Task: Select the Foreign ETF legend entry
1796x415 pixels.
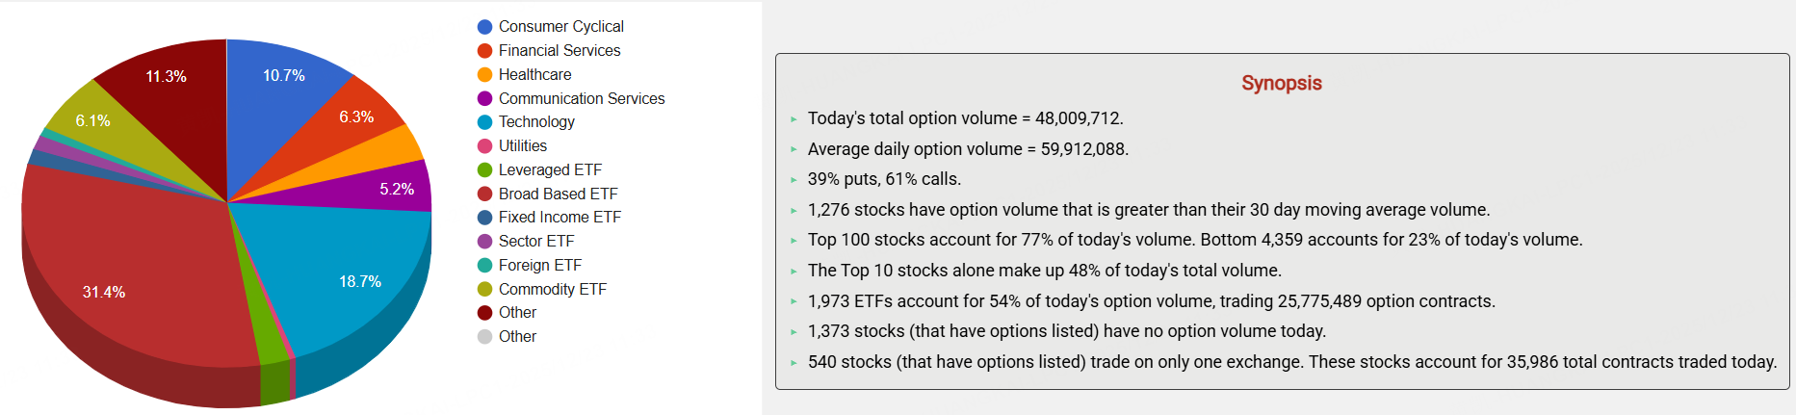Action: (x=539, y=265)
